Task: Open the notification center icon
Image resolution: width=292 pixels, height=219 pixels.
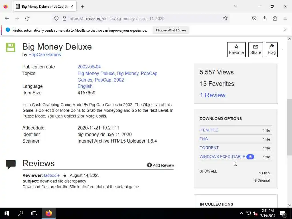Action: (283, 213)
